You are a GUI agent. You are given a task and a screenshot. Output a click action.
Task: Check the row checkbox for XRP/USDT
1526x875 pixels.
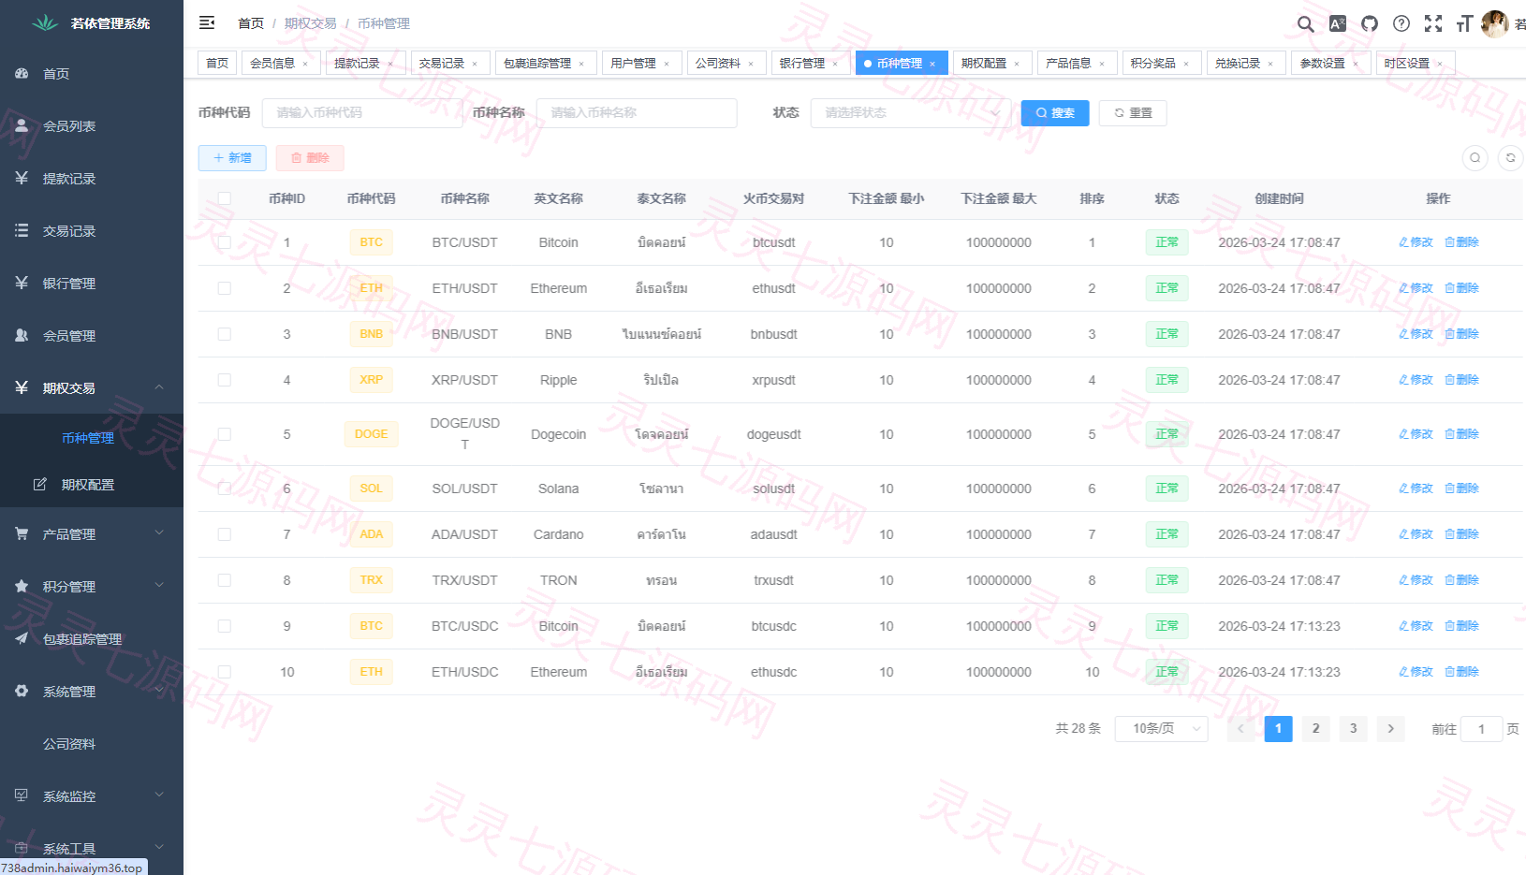coord(225,380)
